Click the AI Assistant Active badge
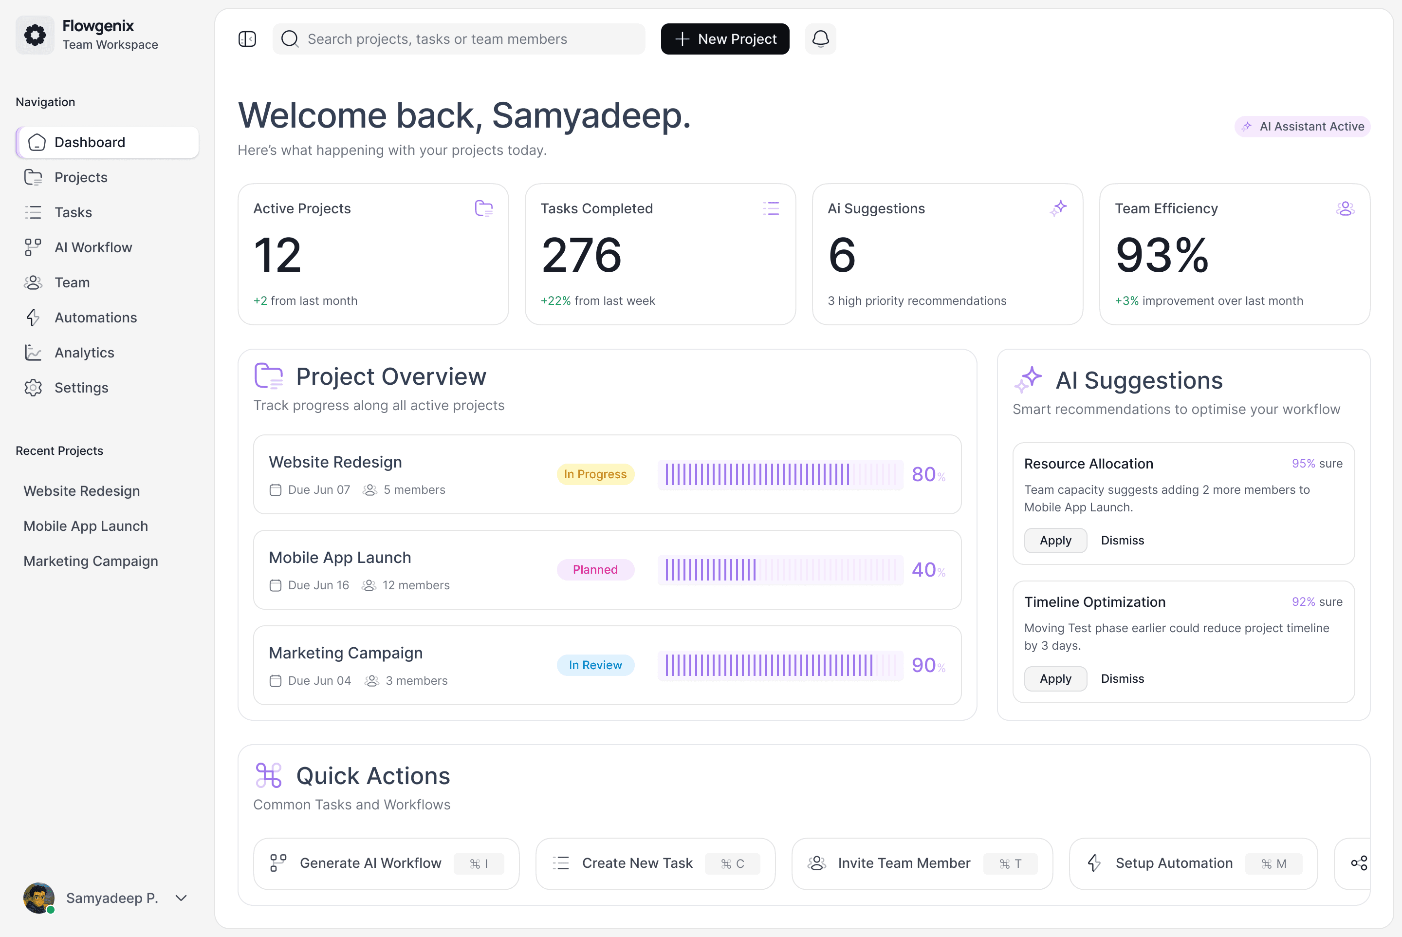This screenshot has height=937, width=1402. [x=1303, y=127]
